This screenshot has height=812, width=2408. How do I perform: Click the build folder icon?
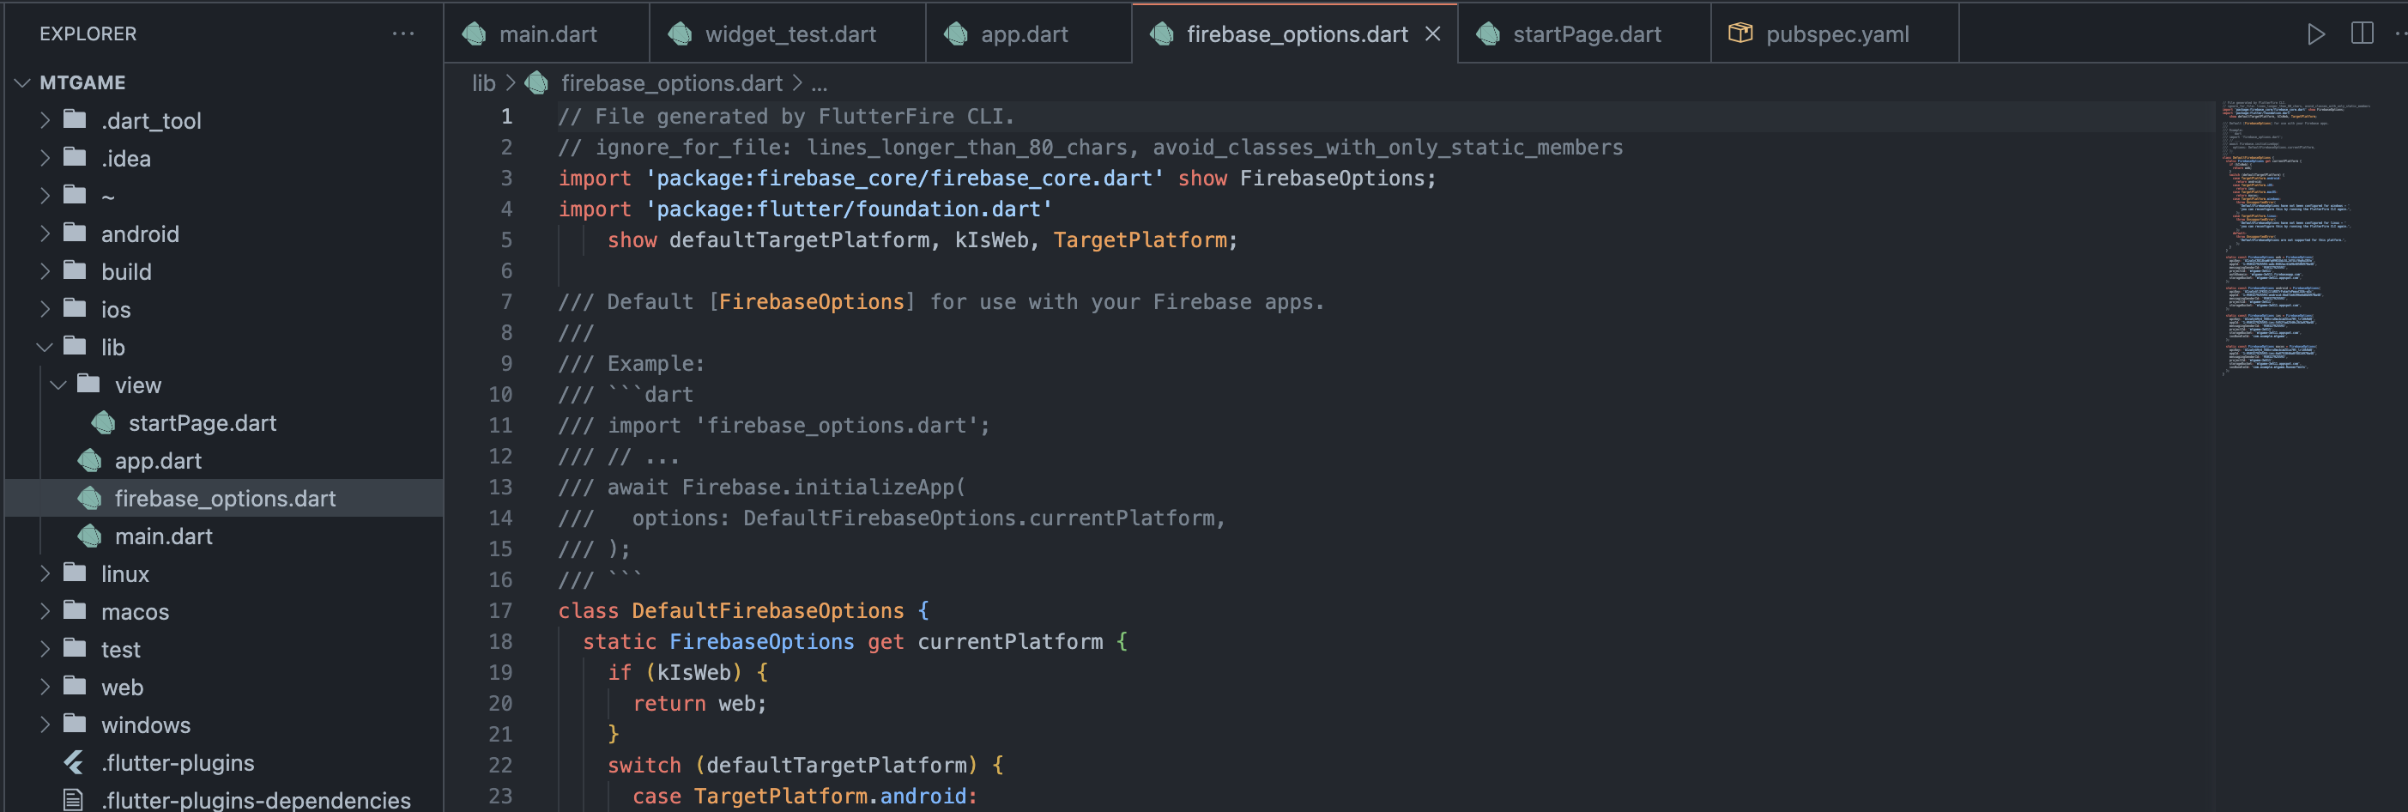coord(75,270)
